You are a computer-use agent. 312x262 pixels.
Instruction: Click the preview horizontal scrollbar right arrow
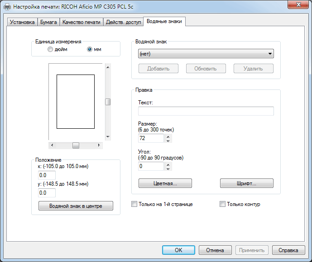[99, 145]
